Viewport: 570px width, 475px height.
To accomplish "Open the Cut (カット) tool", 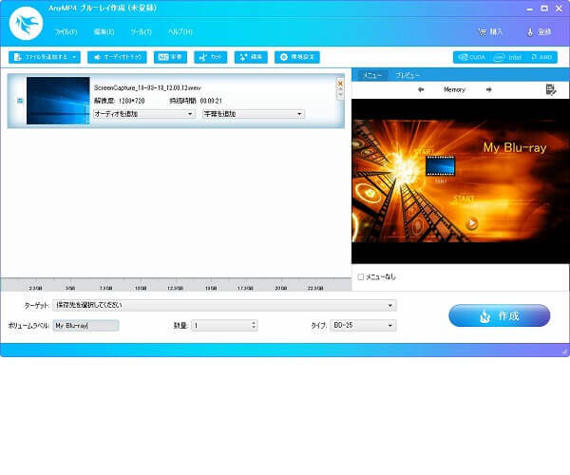I will tap(211, 57).
